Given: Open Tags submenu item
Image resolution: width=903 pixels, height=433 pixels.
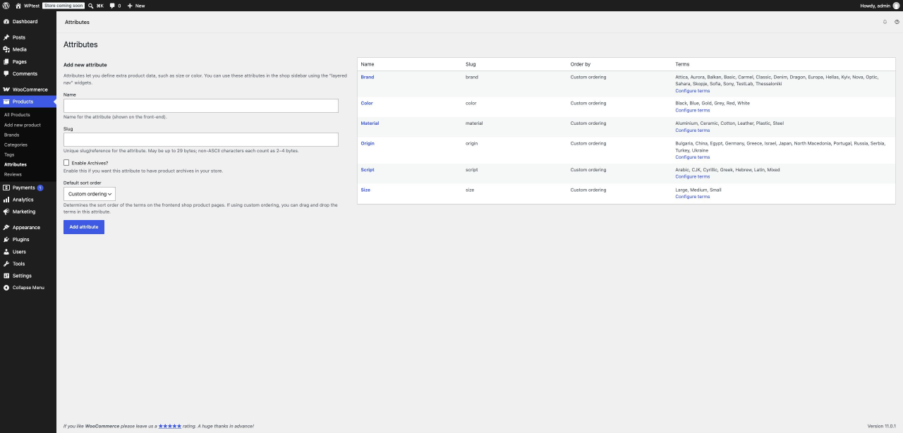Looking at the screenshot, I should tap(9, 154).
